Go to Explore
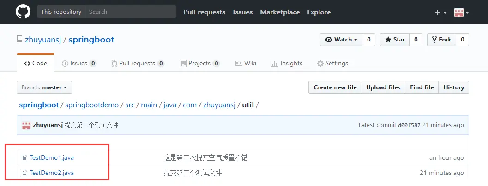488x186 pixels. [319, 12]
